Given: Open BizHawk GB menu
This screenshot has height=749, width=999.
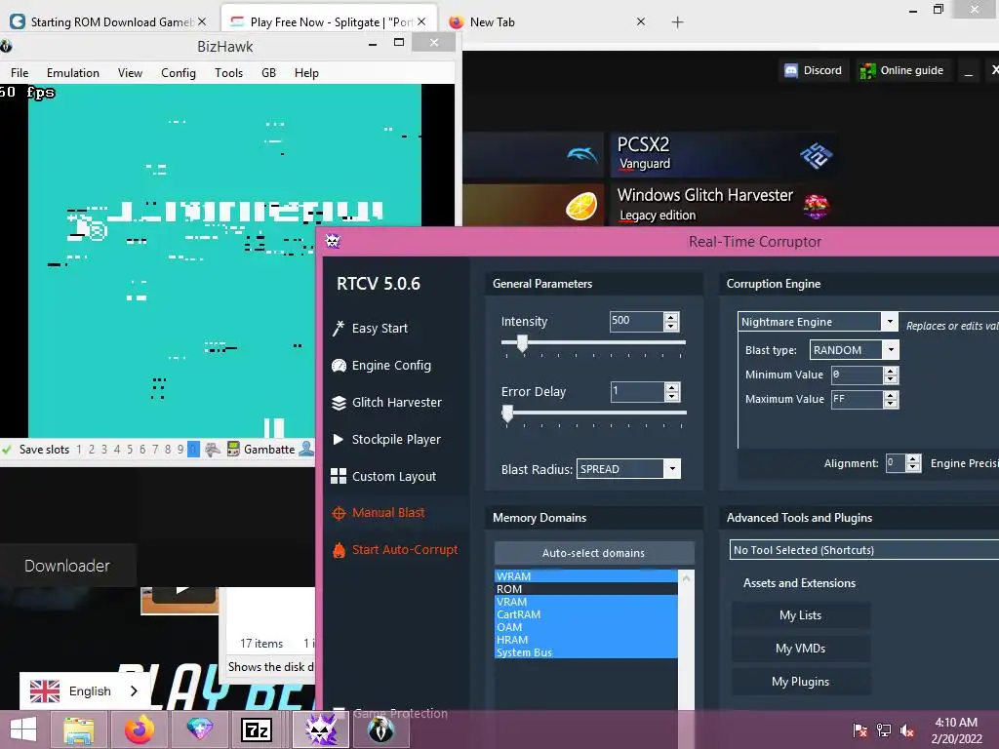Looking at the screenshot, I should pyautogui.click(x=269, y=72).
